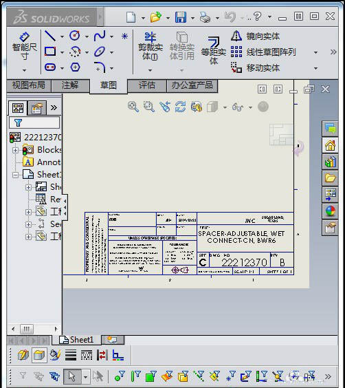
Task: Switch to the 草图 tab
Action: [x=109, y=85]
